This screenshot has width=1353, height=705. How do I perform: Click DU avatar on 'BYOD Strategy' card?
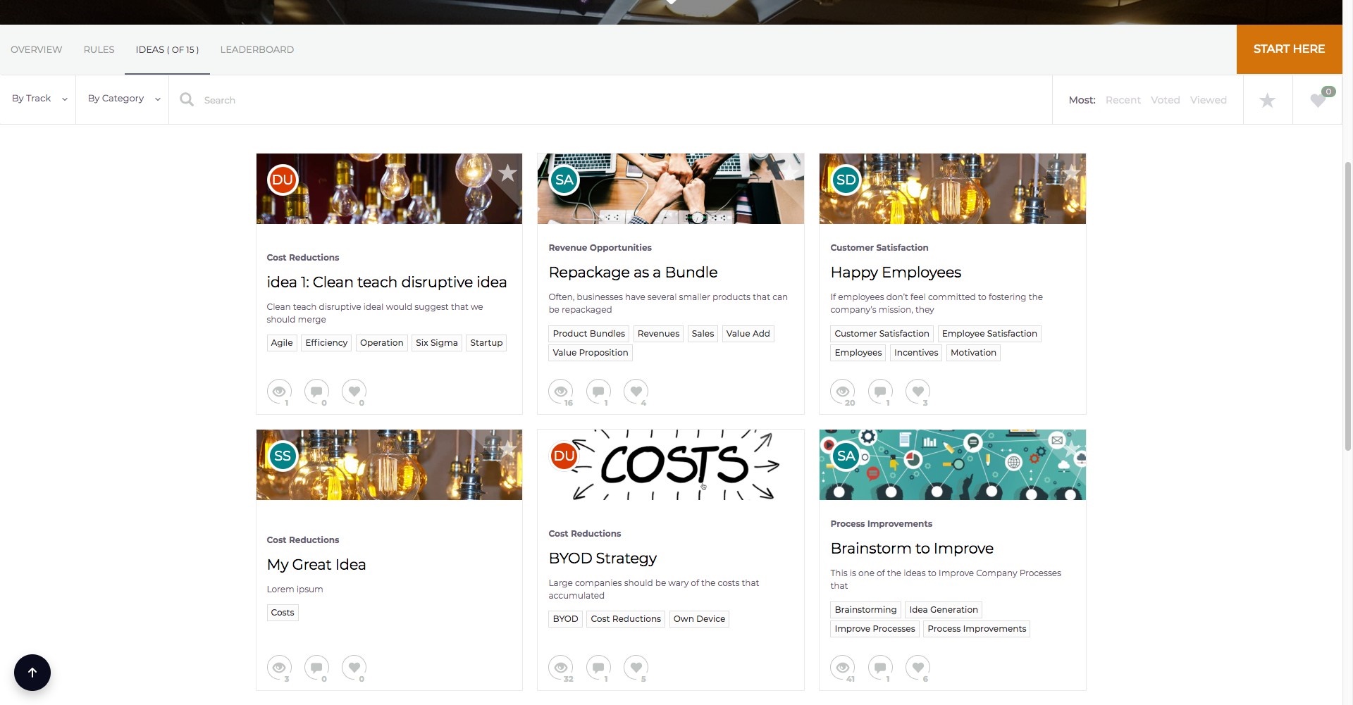pos(564,456)
